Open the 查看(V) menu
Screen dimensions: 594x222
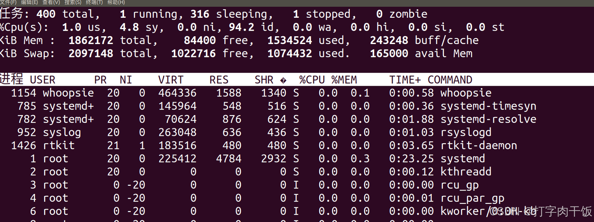click(51, 2)
